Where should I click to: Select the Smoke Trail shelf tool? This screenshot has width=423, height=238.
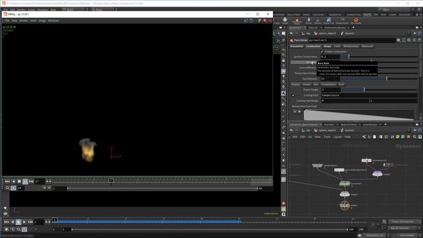click(328, 20)
